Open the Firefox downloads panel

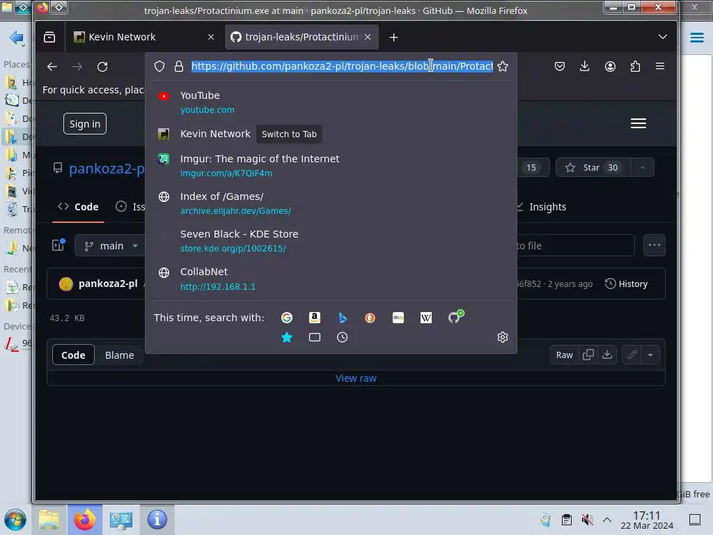click(x=585, y=66)
